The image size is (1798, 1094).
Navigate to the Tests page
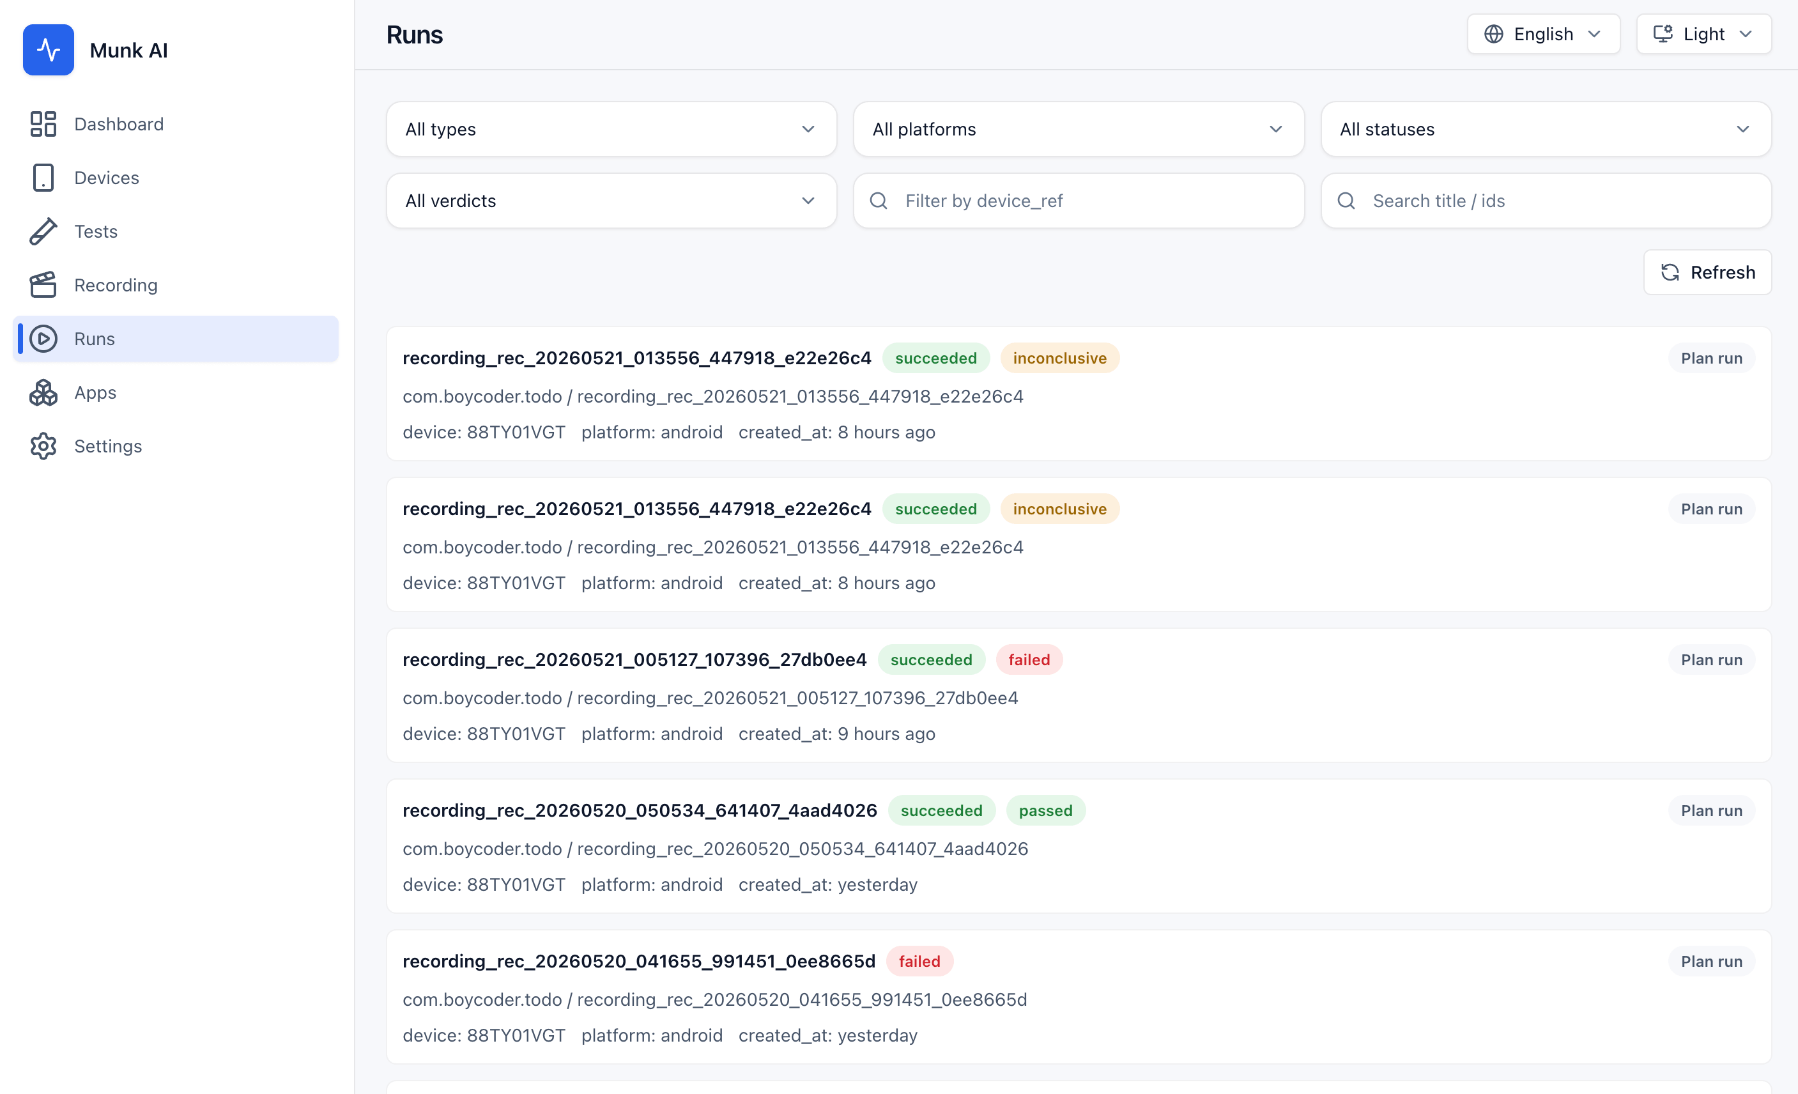tap(176, 231)
